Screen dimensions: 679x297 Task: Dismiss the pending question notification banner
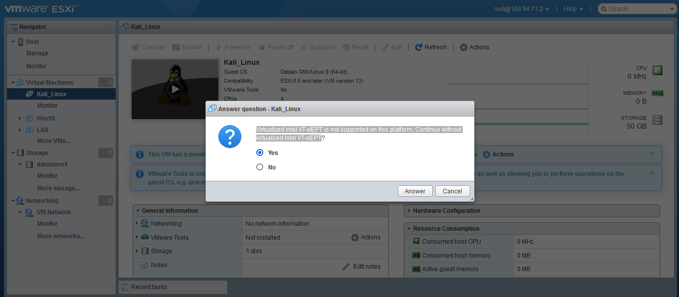pos(652,153)
